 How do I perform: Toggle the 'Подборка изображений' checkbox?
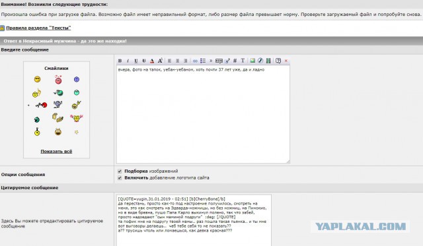pyautogui.click(x=120, y=171)
